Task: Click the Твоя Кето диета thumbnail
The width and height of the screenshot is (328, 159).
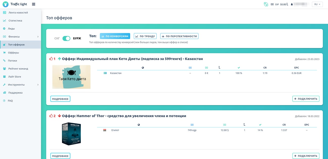Action: coord(71,77)
